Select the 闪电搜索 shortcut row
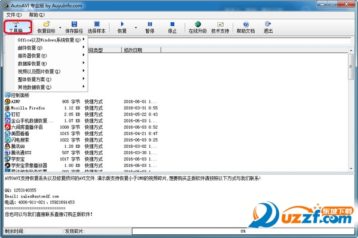This screenshot has width=358, height=238. pos(81,140)
